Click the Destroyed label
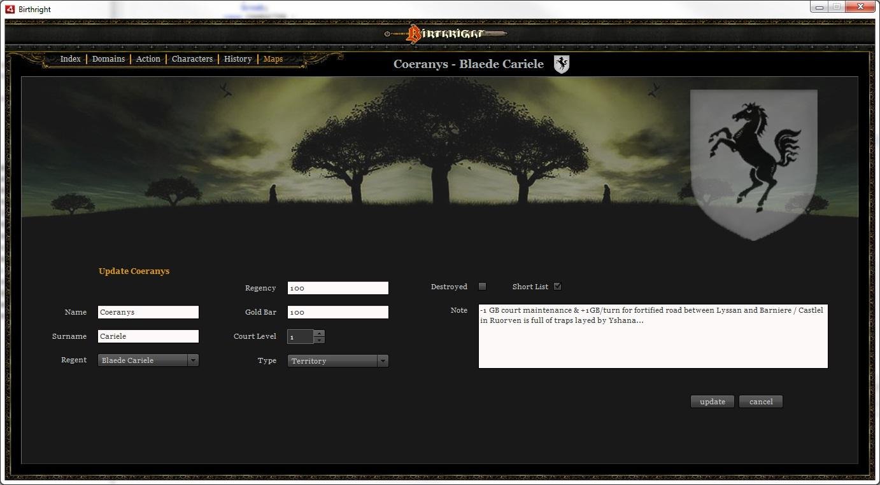 pos(449,287)
